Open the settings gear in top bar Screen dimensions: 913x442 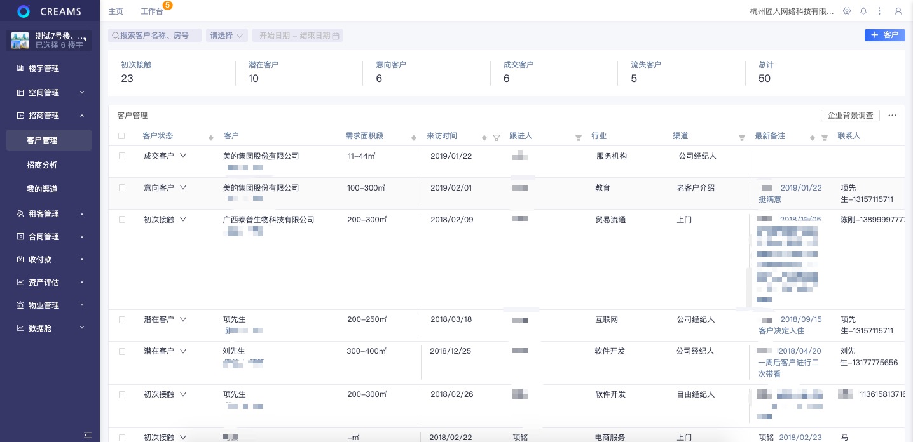click(847, 11)
